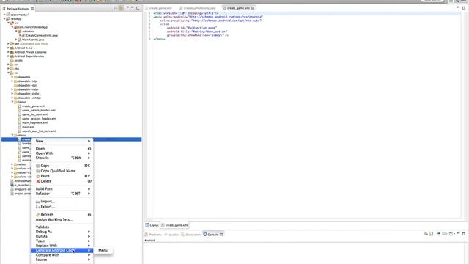Switch to Layout bottom editor tab
Screen dimensions: 469x264
(152, 225)
